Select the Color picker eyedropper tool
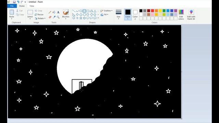The width and height of the screenshot is (219, 123). pos(54,17)
